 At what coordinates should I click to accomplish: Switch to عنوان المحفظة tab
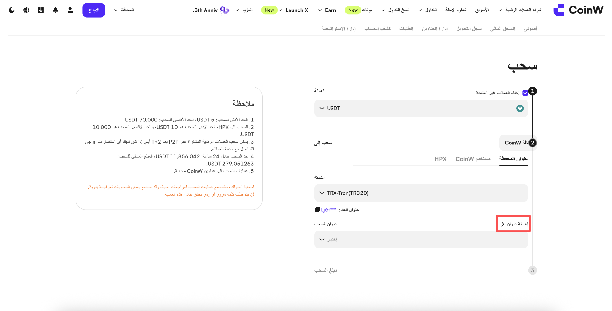[x=513, y=159]
